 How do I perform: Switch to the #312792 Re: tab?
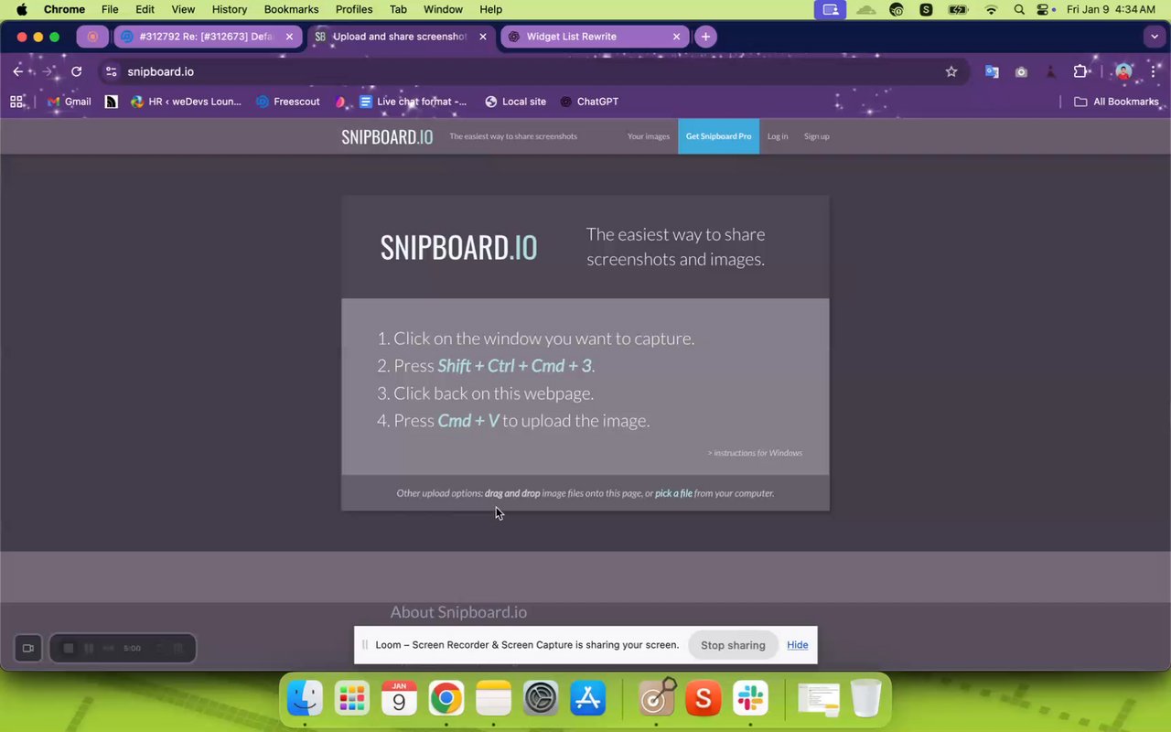coord(208,37)
